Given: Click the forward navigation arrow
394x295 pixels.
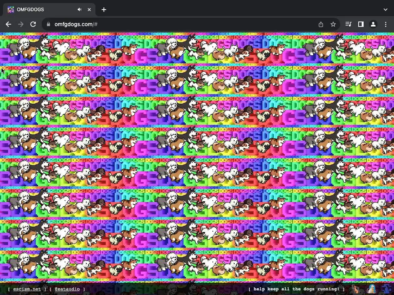Looking at the screenshot, I should [21, 24].
